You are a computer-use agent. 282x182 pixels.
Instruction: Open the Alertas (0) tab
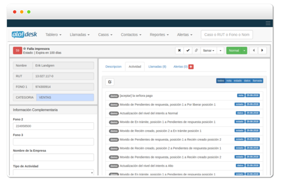pos(180,67)
